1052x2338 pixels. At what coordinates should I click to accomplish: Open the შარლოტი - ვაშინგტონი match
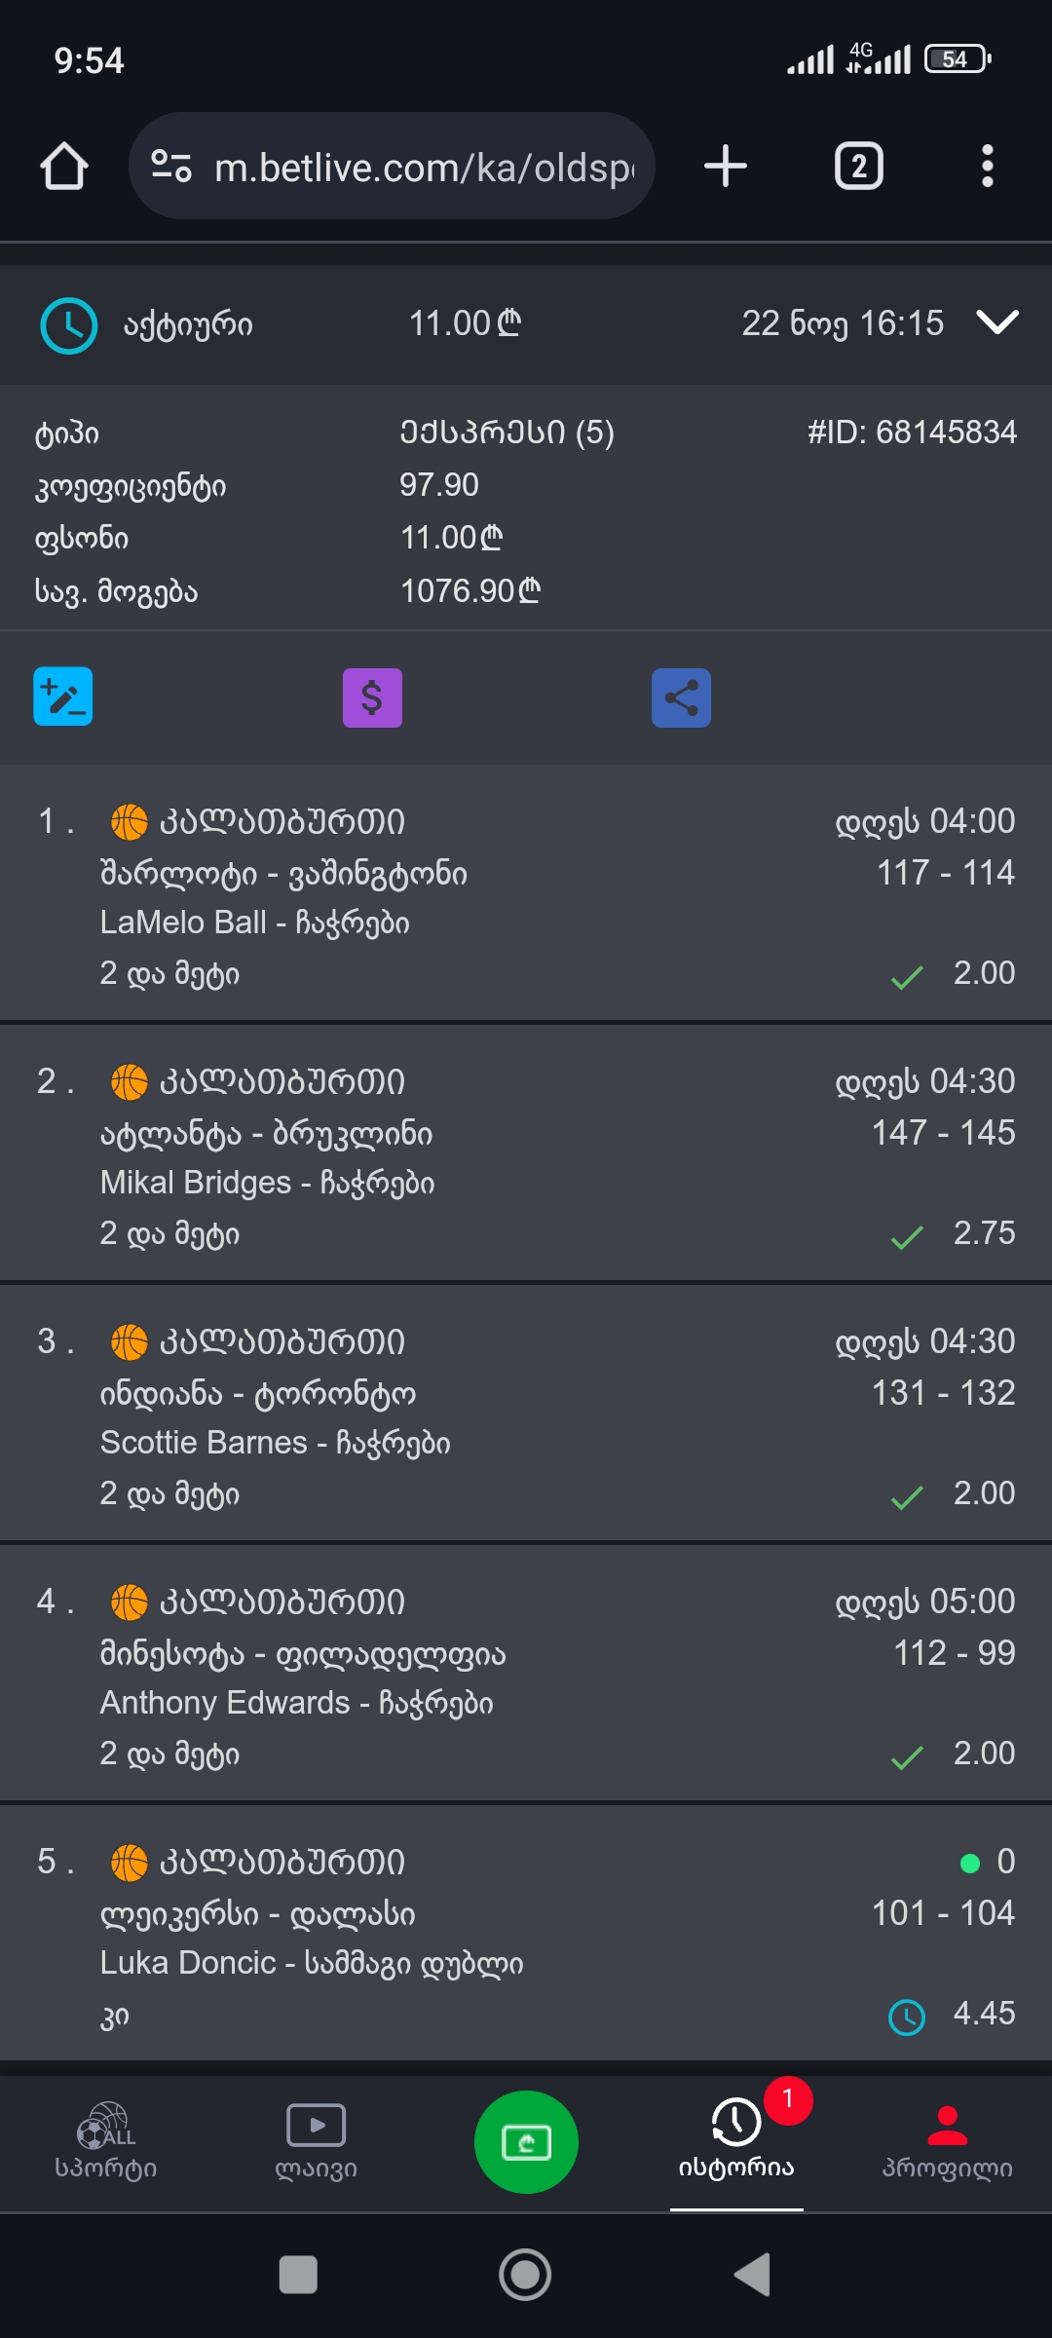pos(283,874)
